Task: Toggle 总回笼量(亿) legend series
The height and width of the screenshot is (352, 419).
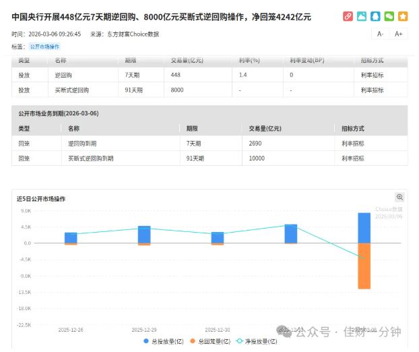Action: point(210,341)
